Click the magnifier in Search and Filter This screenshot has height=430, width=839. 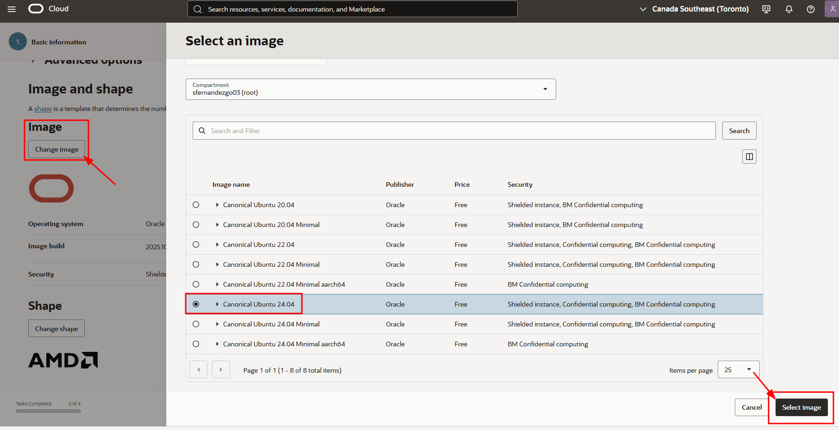[202, 130]
